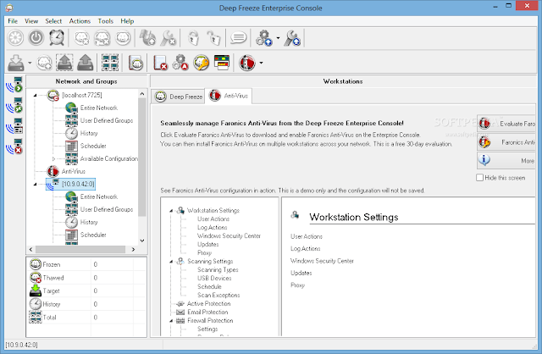
Task: Tick the 'Hide this screen' checkbox
Action: 480,178
